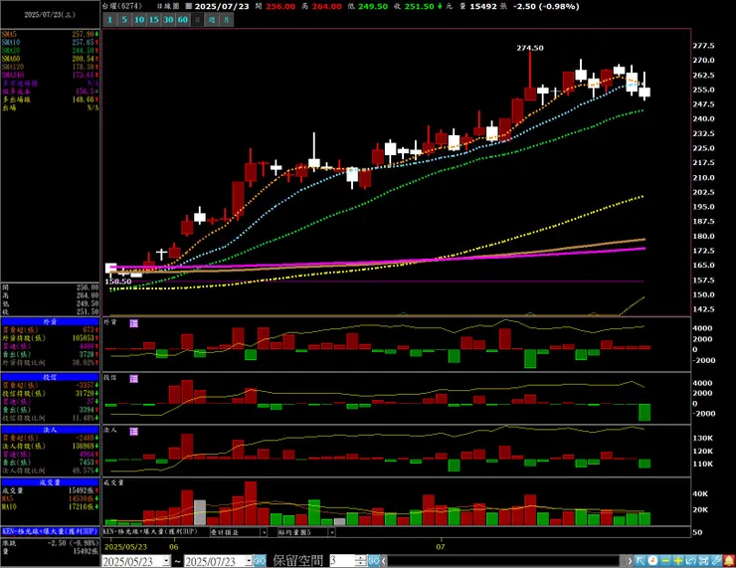Click the 06 month marker on time axis
This screenshot has width=736, height=568.
(174, 546)
